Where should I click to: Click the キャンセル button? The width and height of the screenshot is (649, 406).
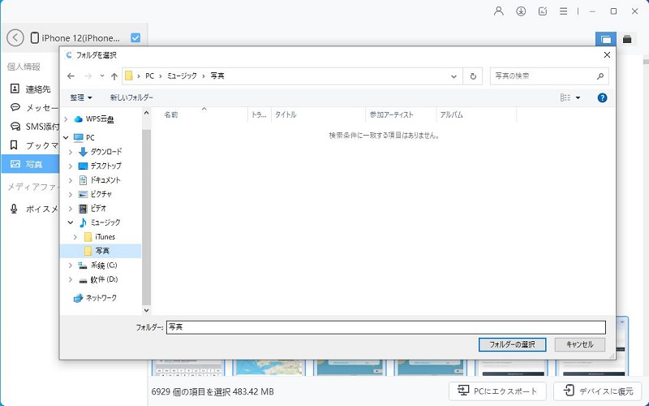pyautogui.click(x=579, y=344)
